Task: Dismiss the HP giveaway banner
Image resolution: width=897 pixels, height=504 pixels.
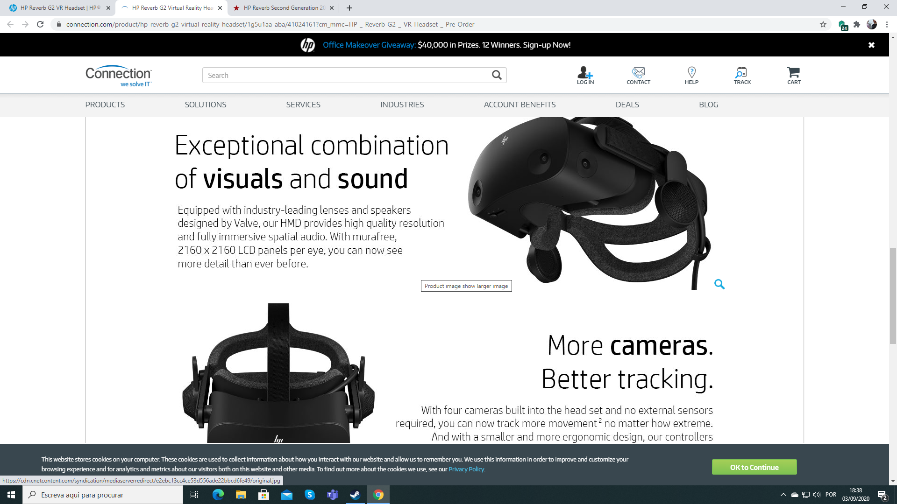Action: (x=871, y=45)
